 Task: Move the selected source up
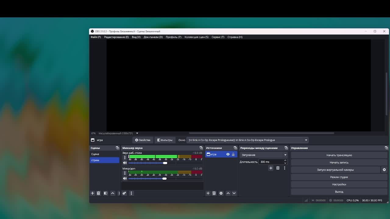pos(228,193)
